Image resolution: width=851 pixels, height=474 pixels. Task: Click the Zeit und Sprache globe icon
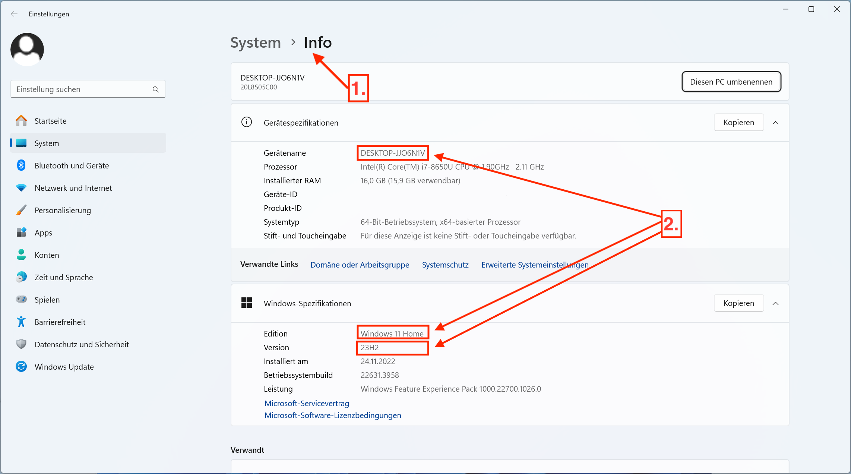tap(21, 277)
